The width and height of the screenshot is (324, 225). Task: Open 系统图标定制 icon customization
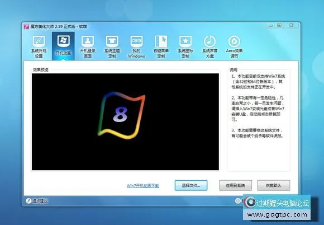click(x=185, y=46)
